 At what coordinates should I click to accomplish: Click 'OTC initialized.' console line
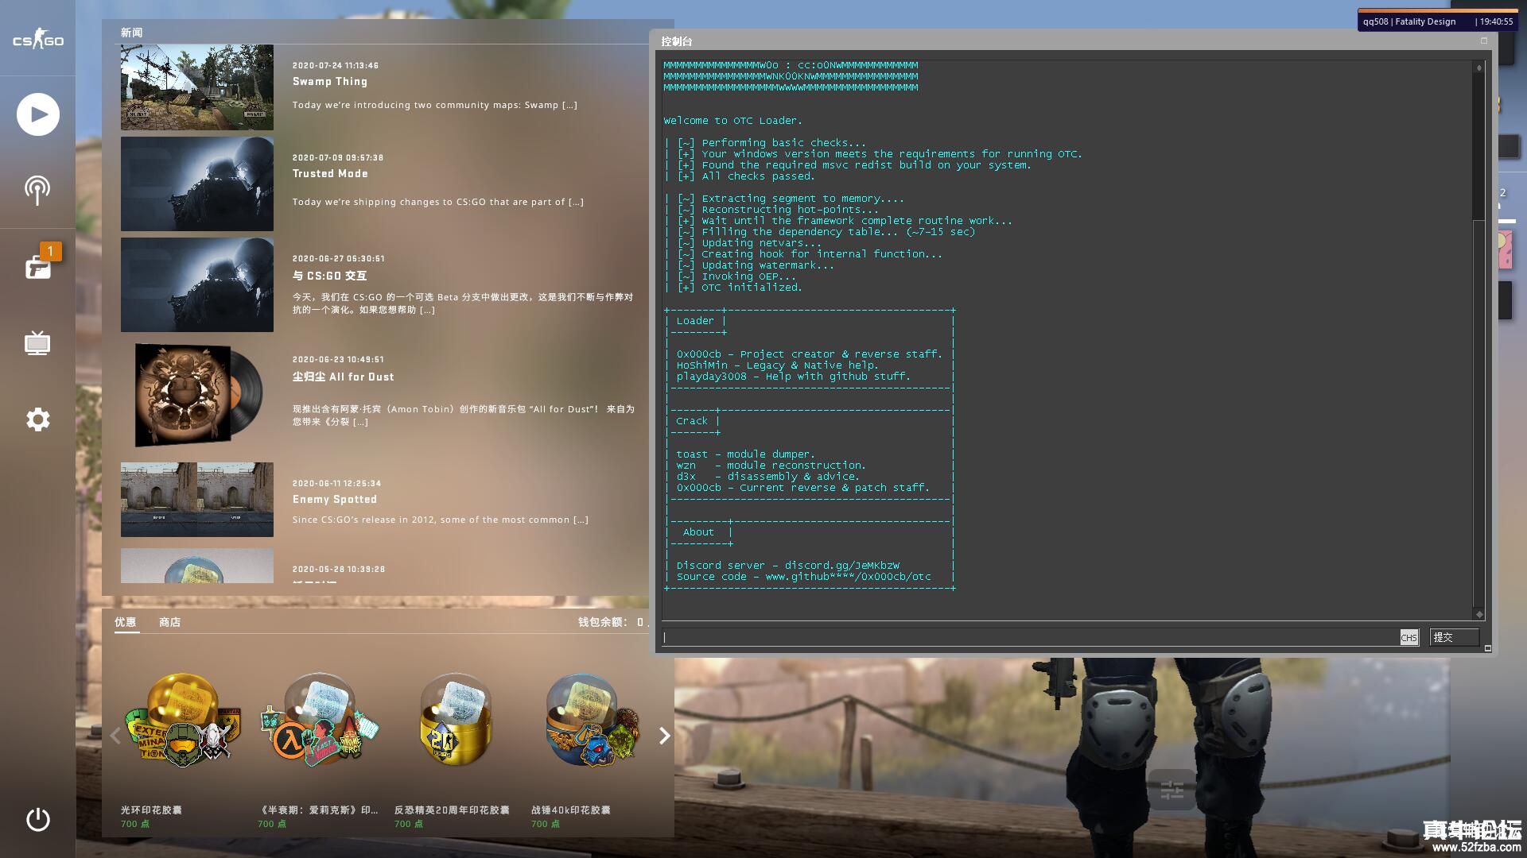coord(752,288)
